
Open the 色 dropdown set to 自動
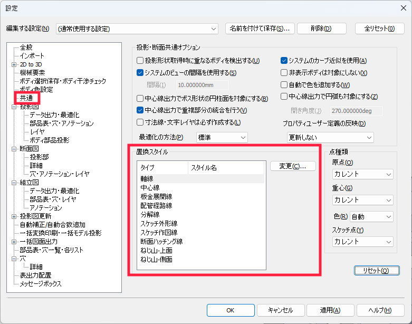coord(371,216)
